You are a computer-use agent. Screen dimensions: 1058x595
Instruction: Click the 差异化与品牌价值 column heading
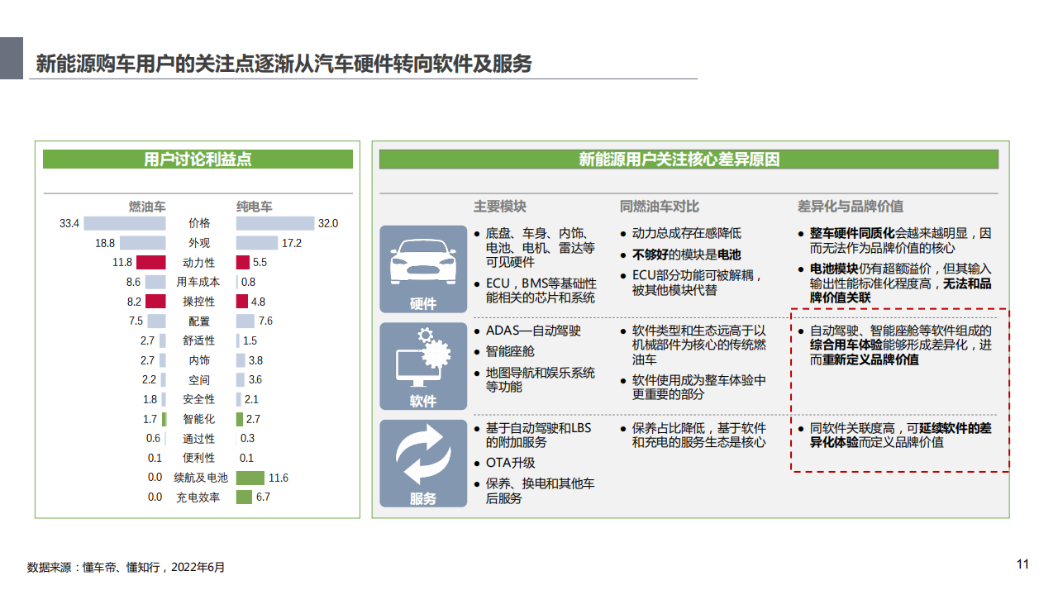click(x=850, y=207)
